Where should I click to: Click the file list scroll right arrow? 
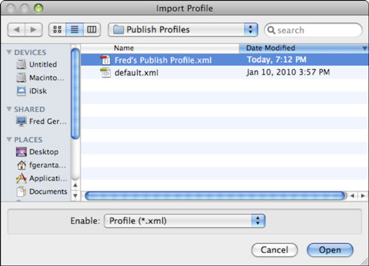tap(363, 196)
